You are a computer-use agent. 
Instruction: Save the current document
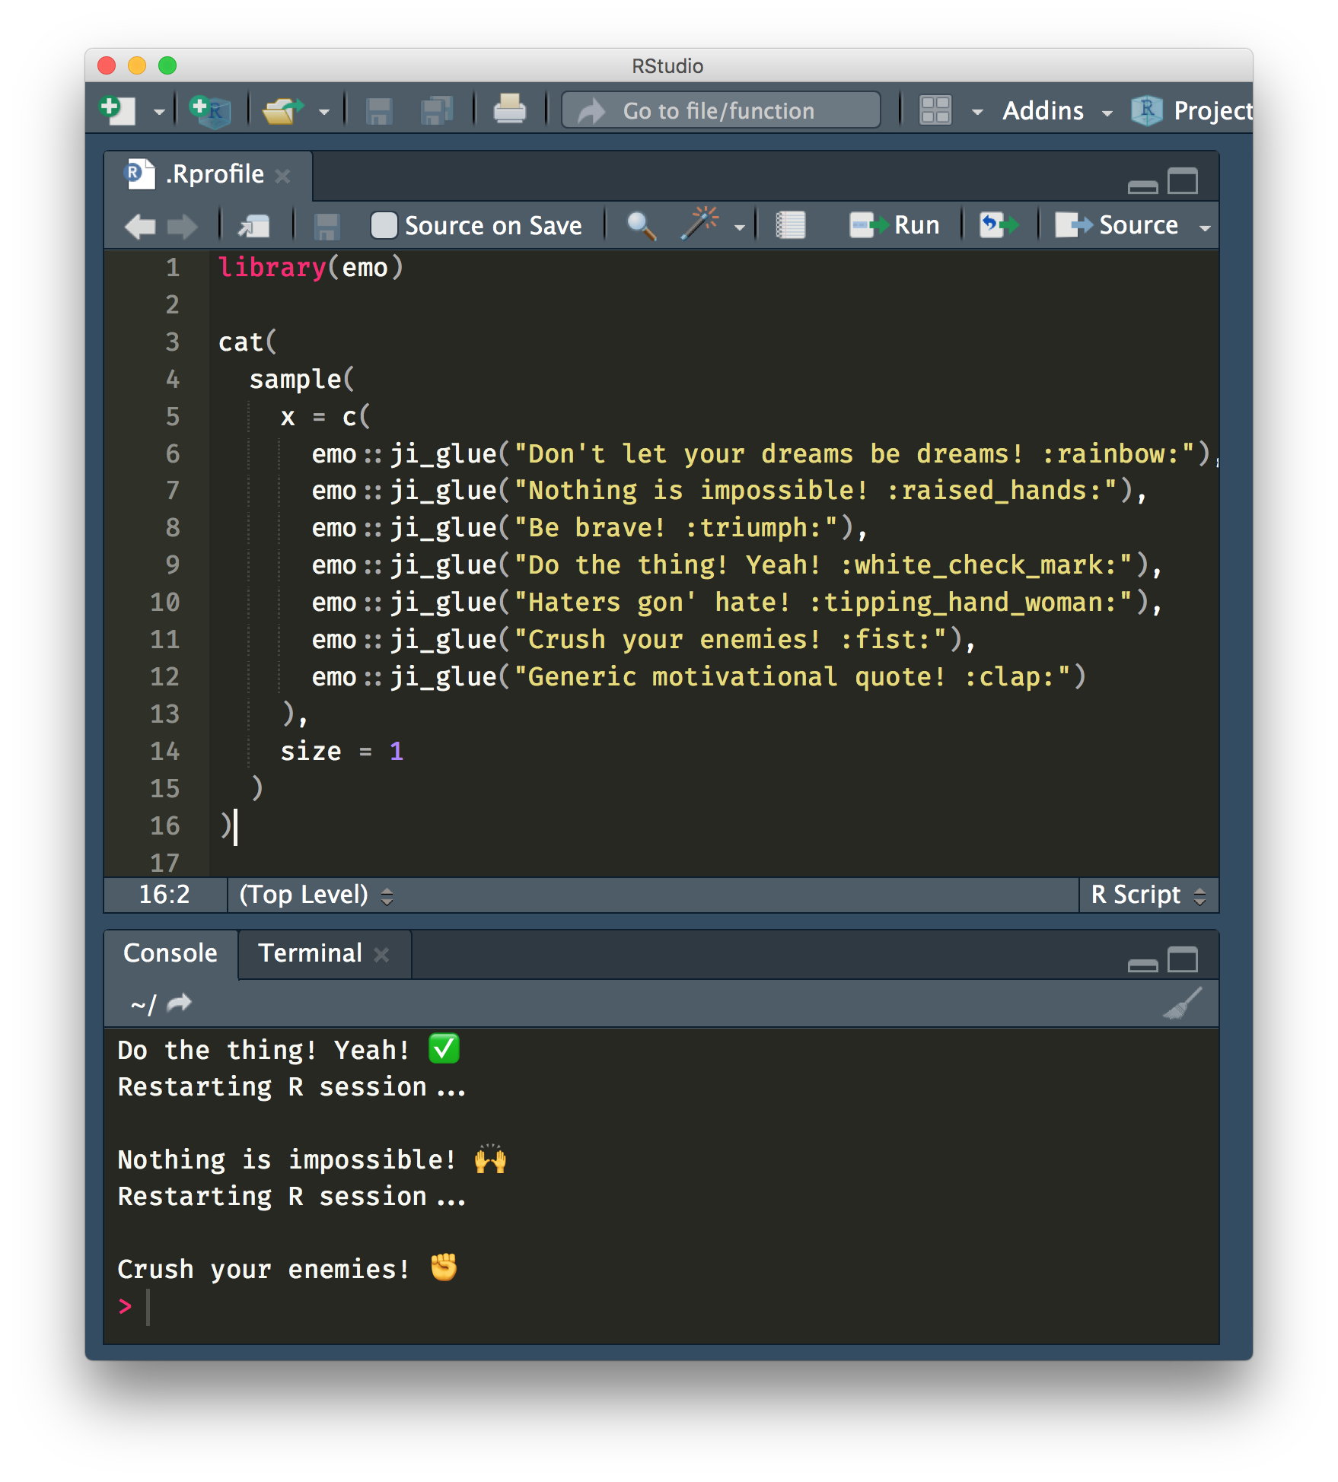click(x=378, y=110)
